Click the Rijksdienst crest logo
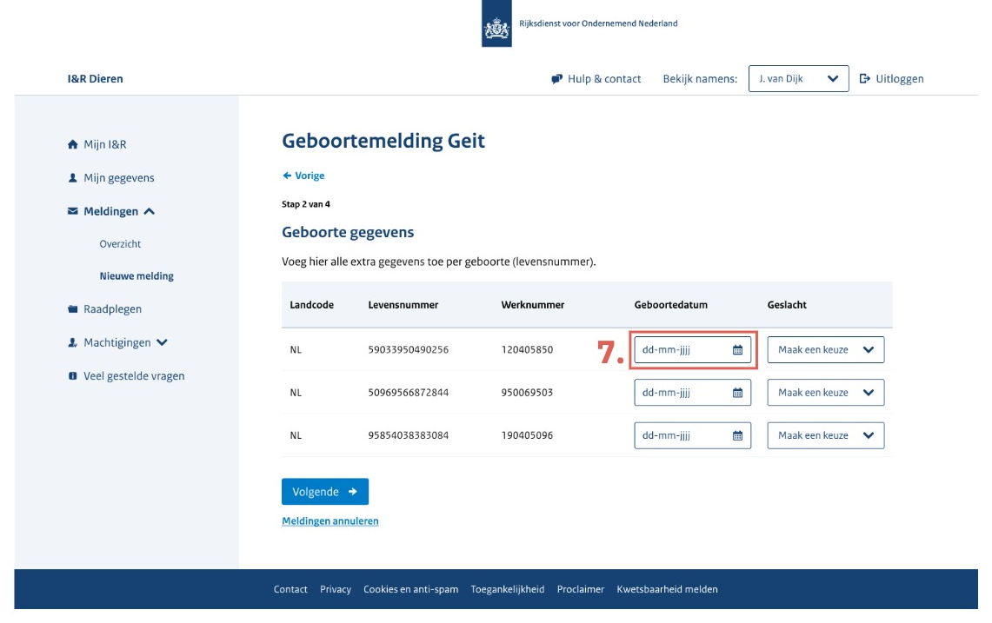 click(x=496, y=23)
